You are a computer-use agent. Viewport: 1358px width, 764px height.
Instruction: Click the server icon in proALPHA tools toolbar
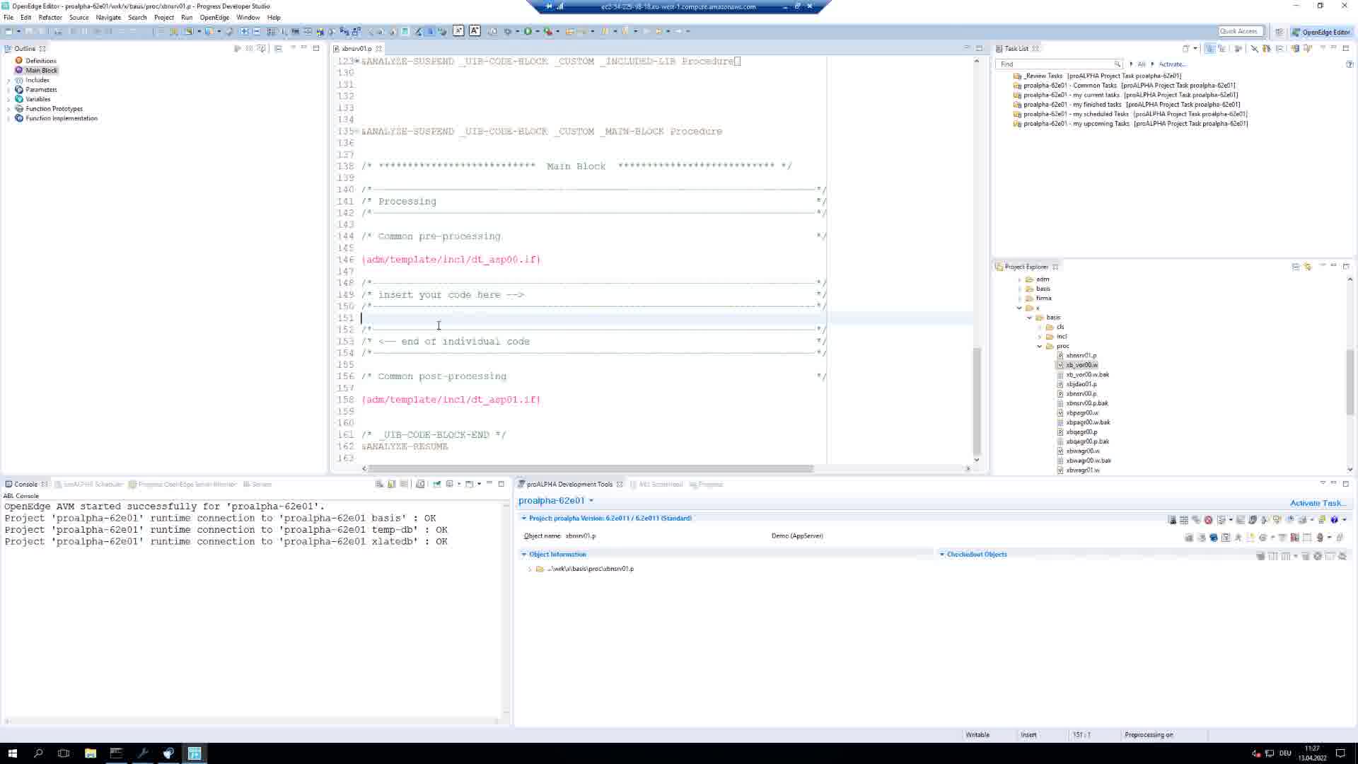(1172, 520)
